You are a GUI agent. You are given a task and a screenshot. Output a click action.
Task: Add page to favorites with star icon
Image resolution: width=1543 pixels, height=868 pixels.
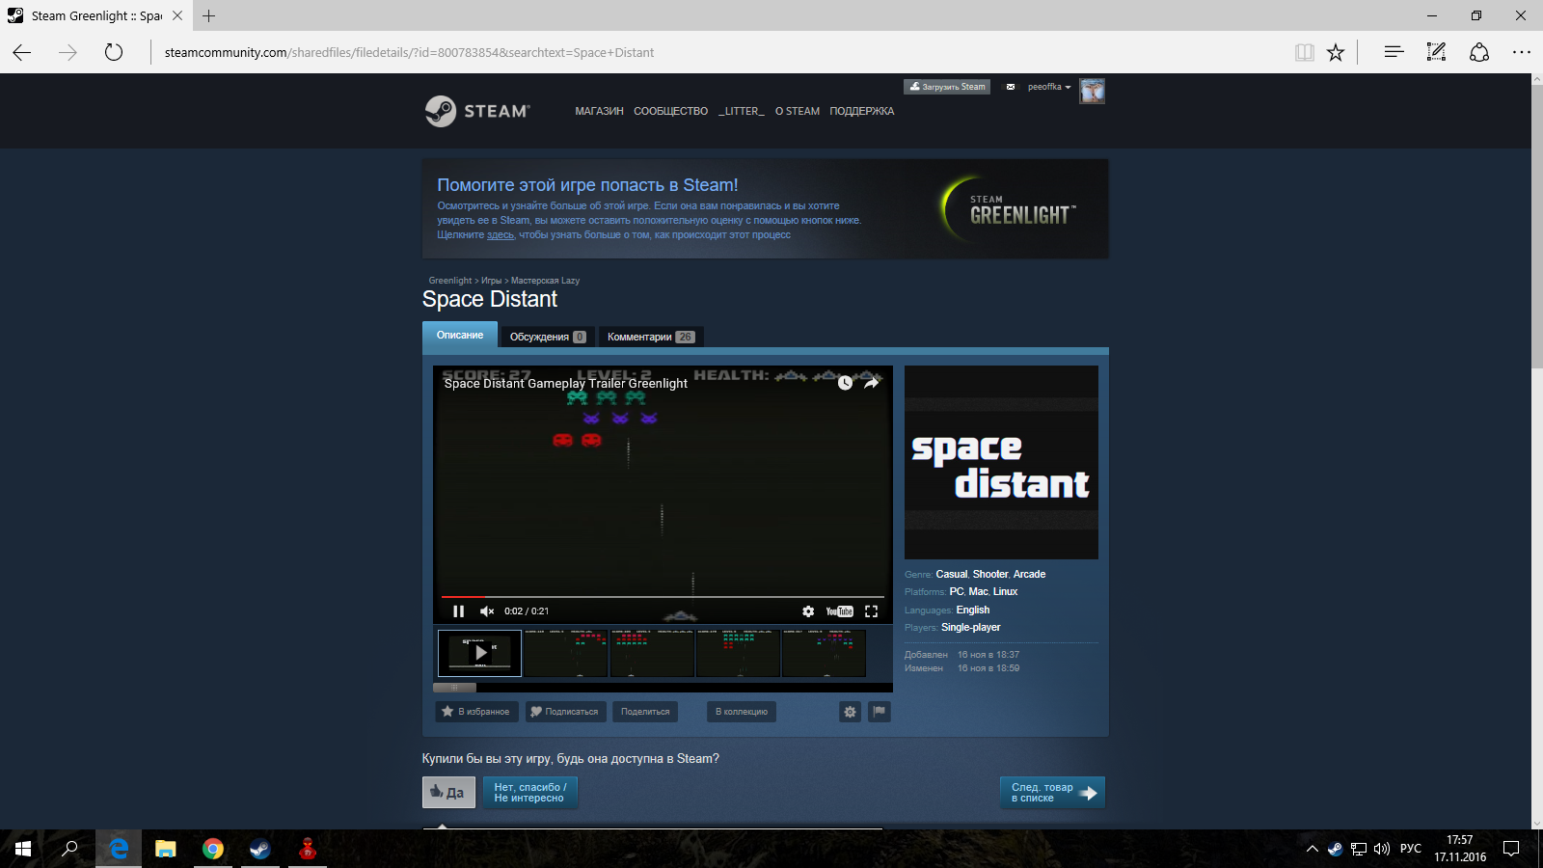click(x=1336, y=52)
